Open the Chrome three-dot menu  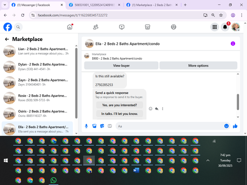[x=242, y=15]
